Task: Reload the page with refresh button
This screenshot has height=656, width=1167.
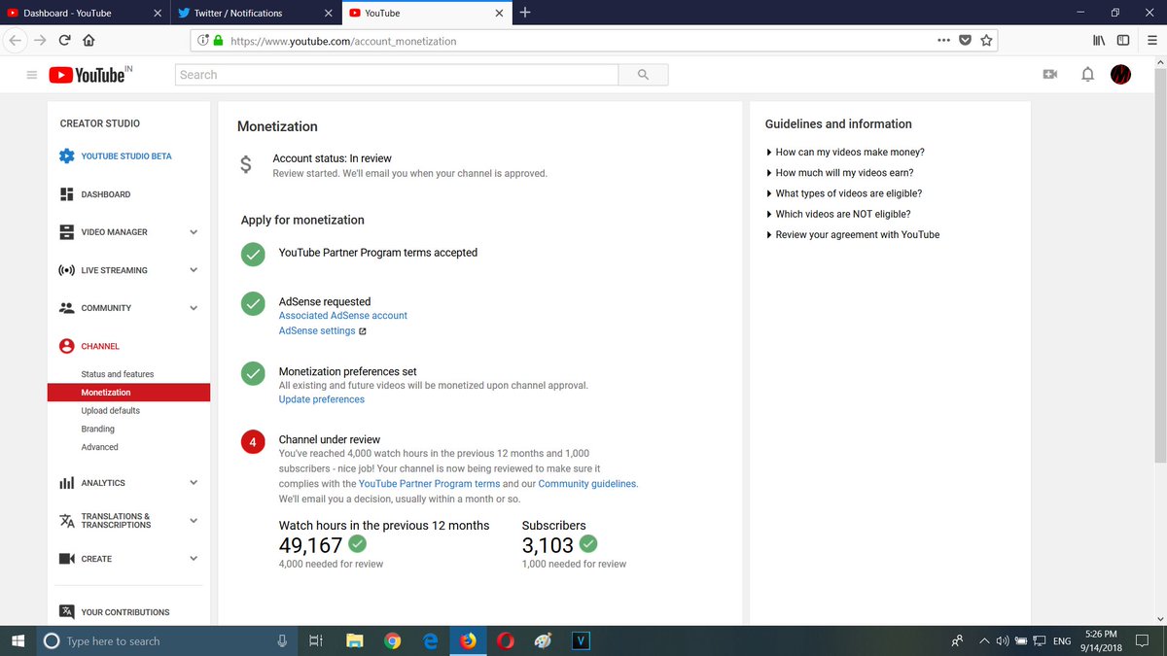Action: (x=64, y=41)
